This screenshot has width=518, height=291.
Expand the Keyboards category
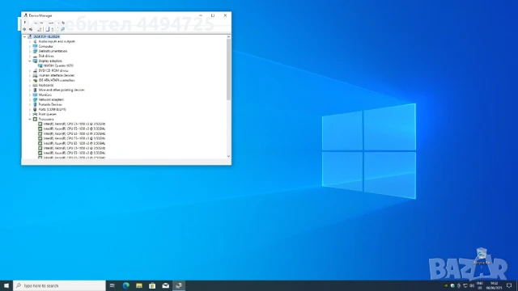[x=30, y=85]
